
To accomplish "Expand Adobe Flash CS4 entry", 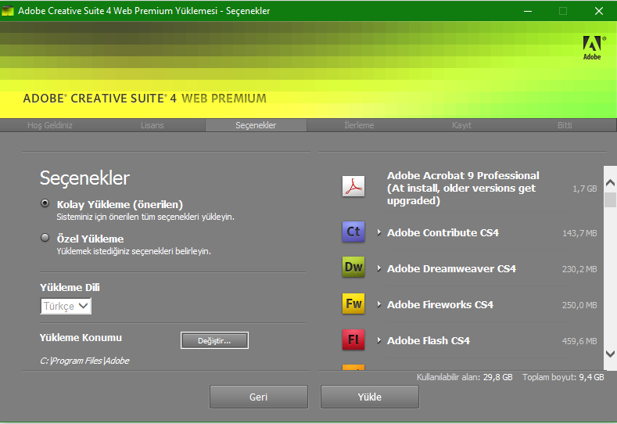I will (x=378, y=340).
